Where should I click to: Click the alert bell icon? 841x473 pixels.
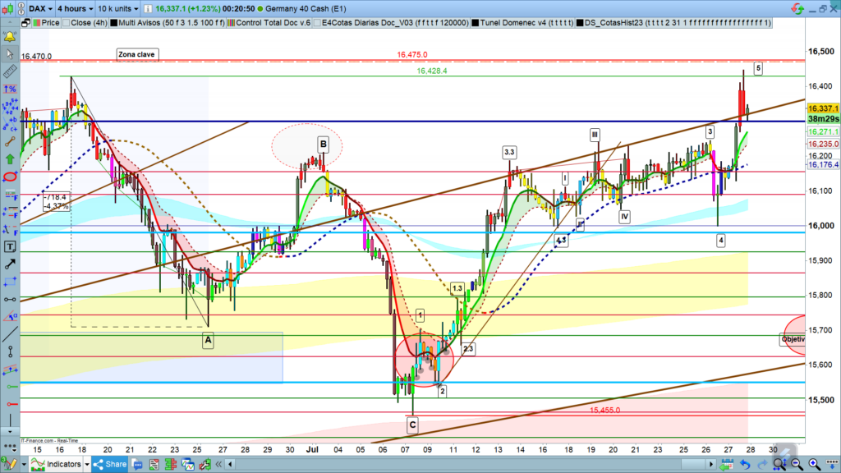click(x=11, y=37)
